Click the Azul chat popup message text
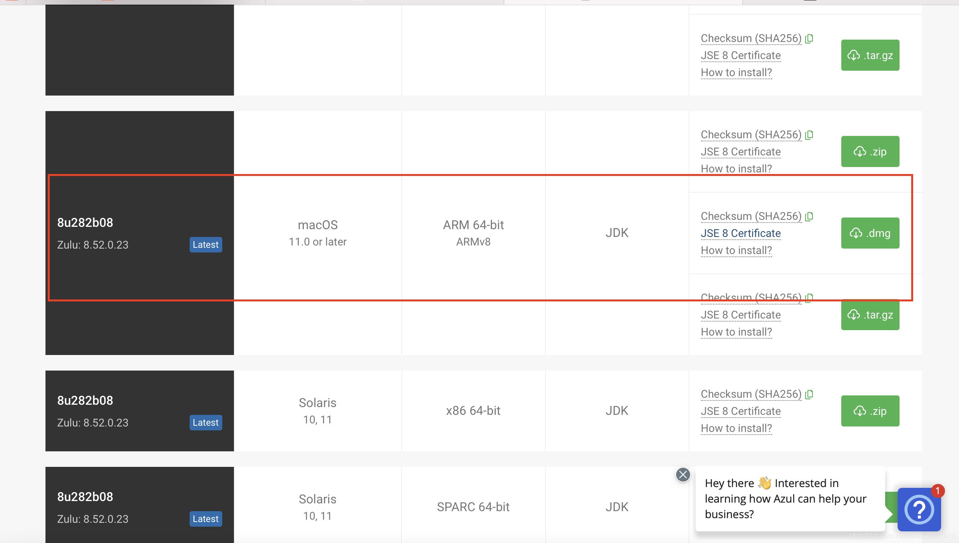959x543 pixels. (x=785, y=499)
